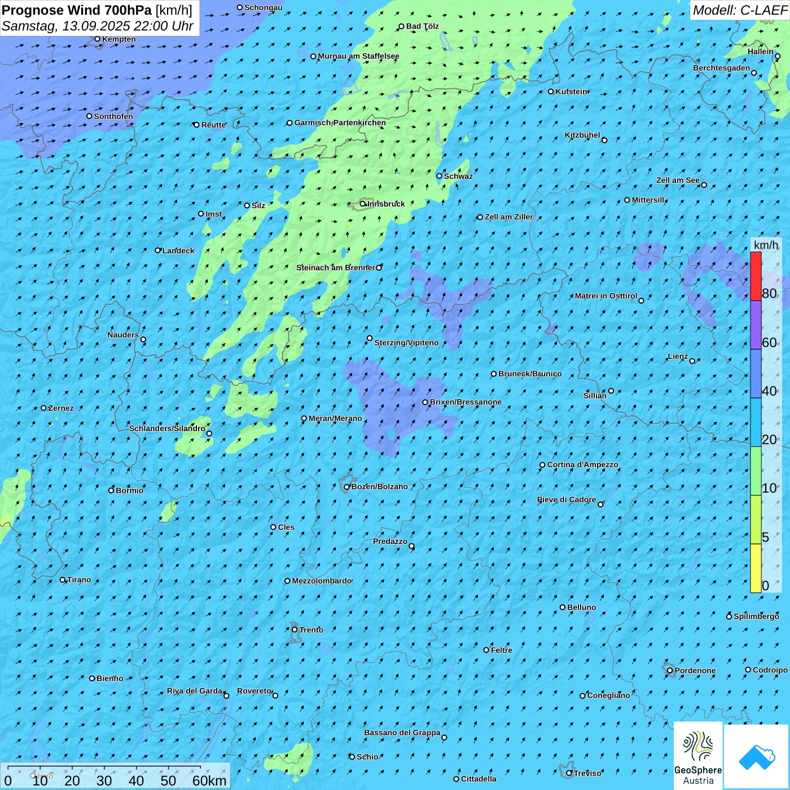
Task: Click the 60km scale bar label
Action: point(209,780)
